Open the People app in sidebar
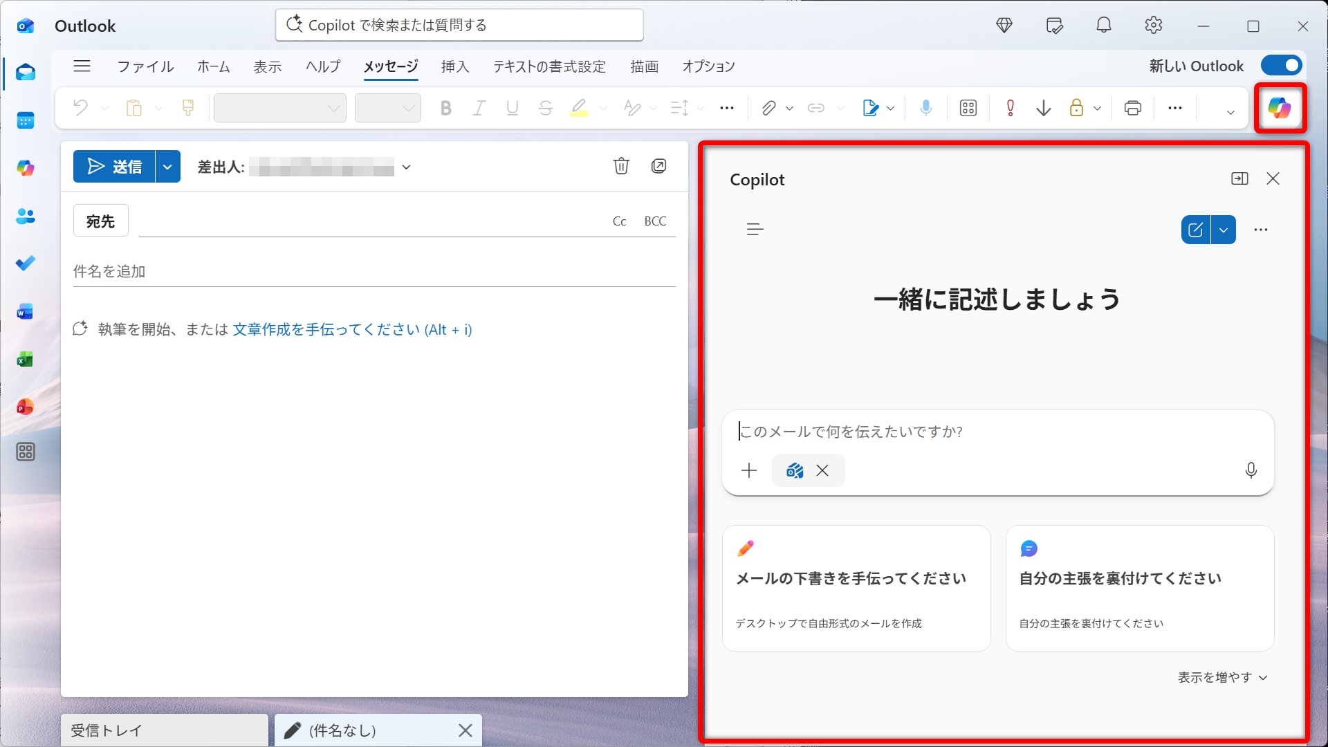1328x747 pixels. (26, 216)
